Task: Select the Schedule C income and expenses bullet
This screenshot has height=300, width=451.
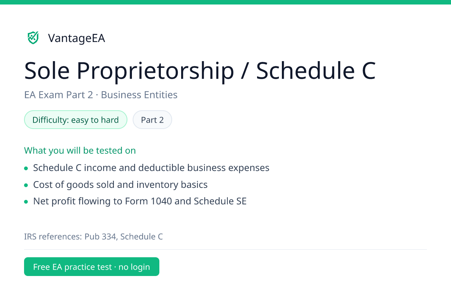Action: pyautogui.click(x=151, y=168)
